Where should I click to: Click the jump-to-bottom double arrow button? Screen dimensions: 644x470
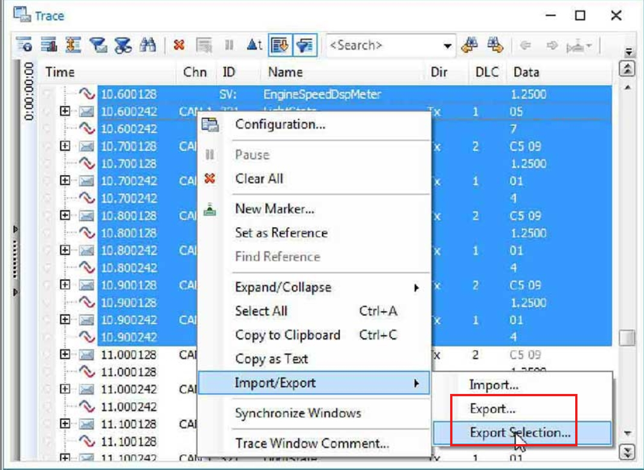pos(627,452)
